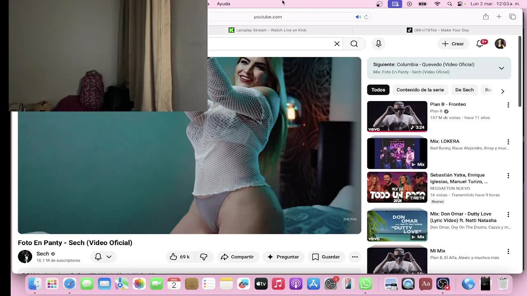Viewport: 527px width, 296px height.
Task: Select the Todos filter chip
Action: [378, 90]
